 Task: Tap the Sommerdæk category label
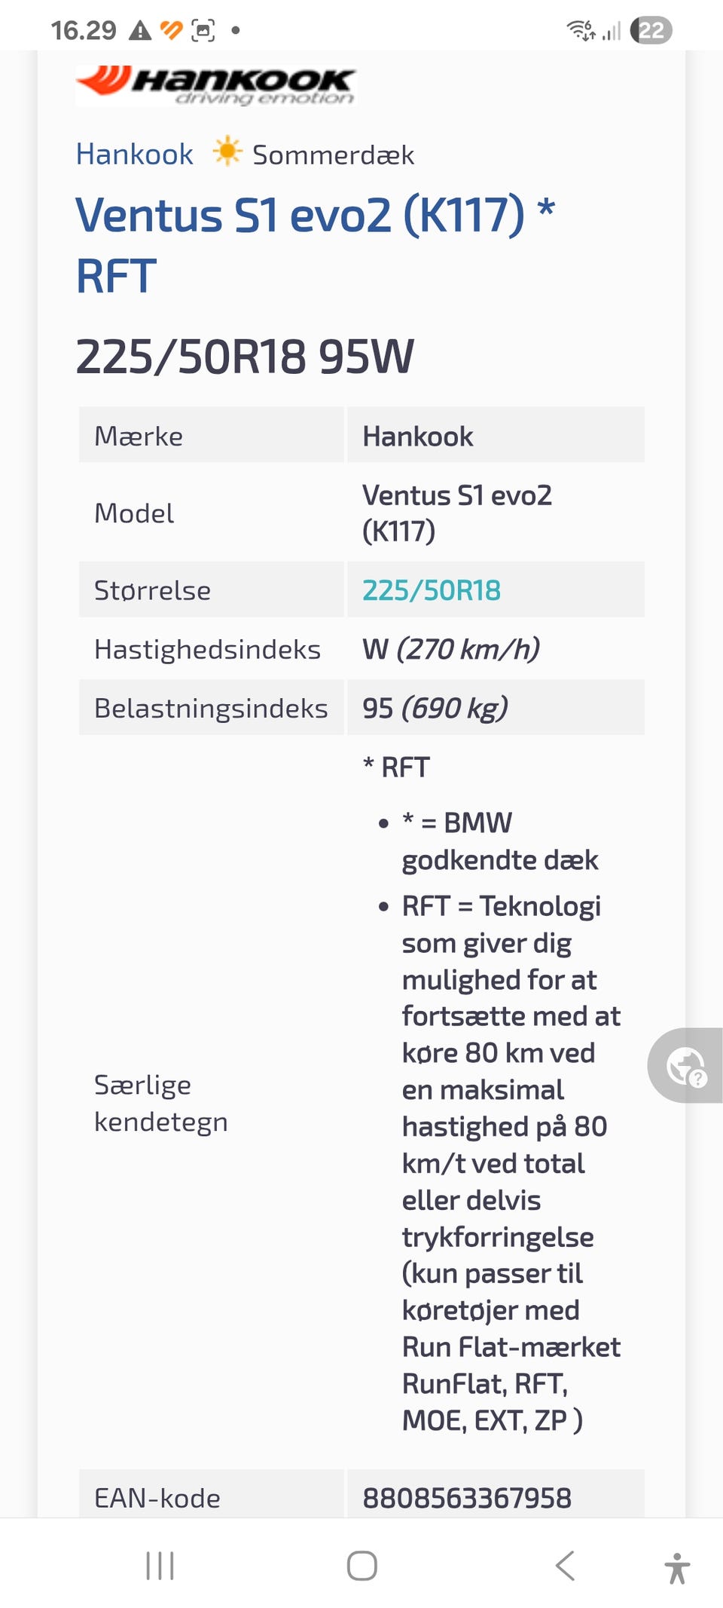333,155
